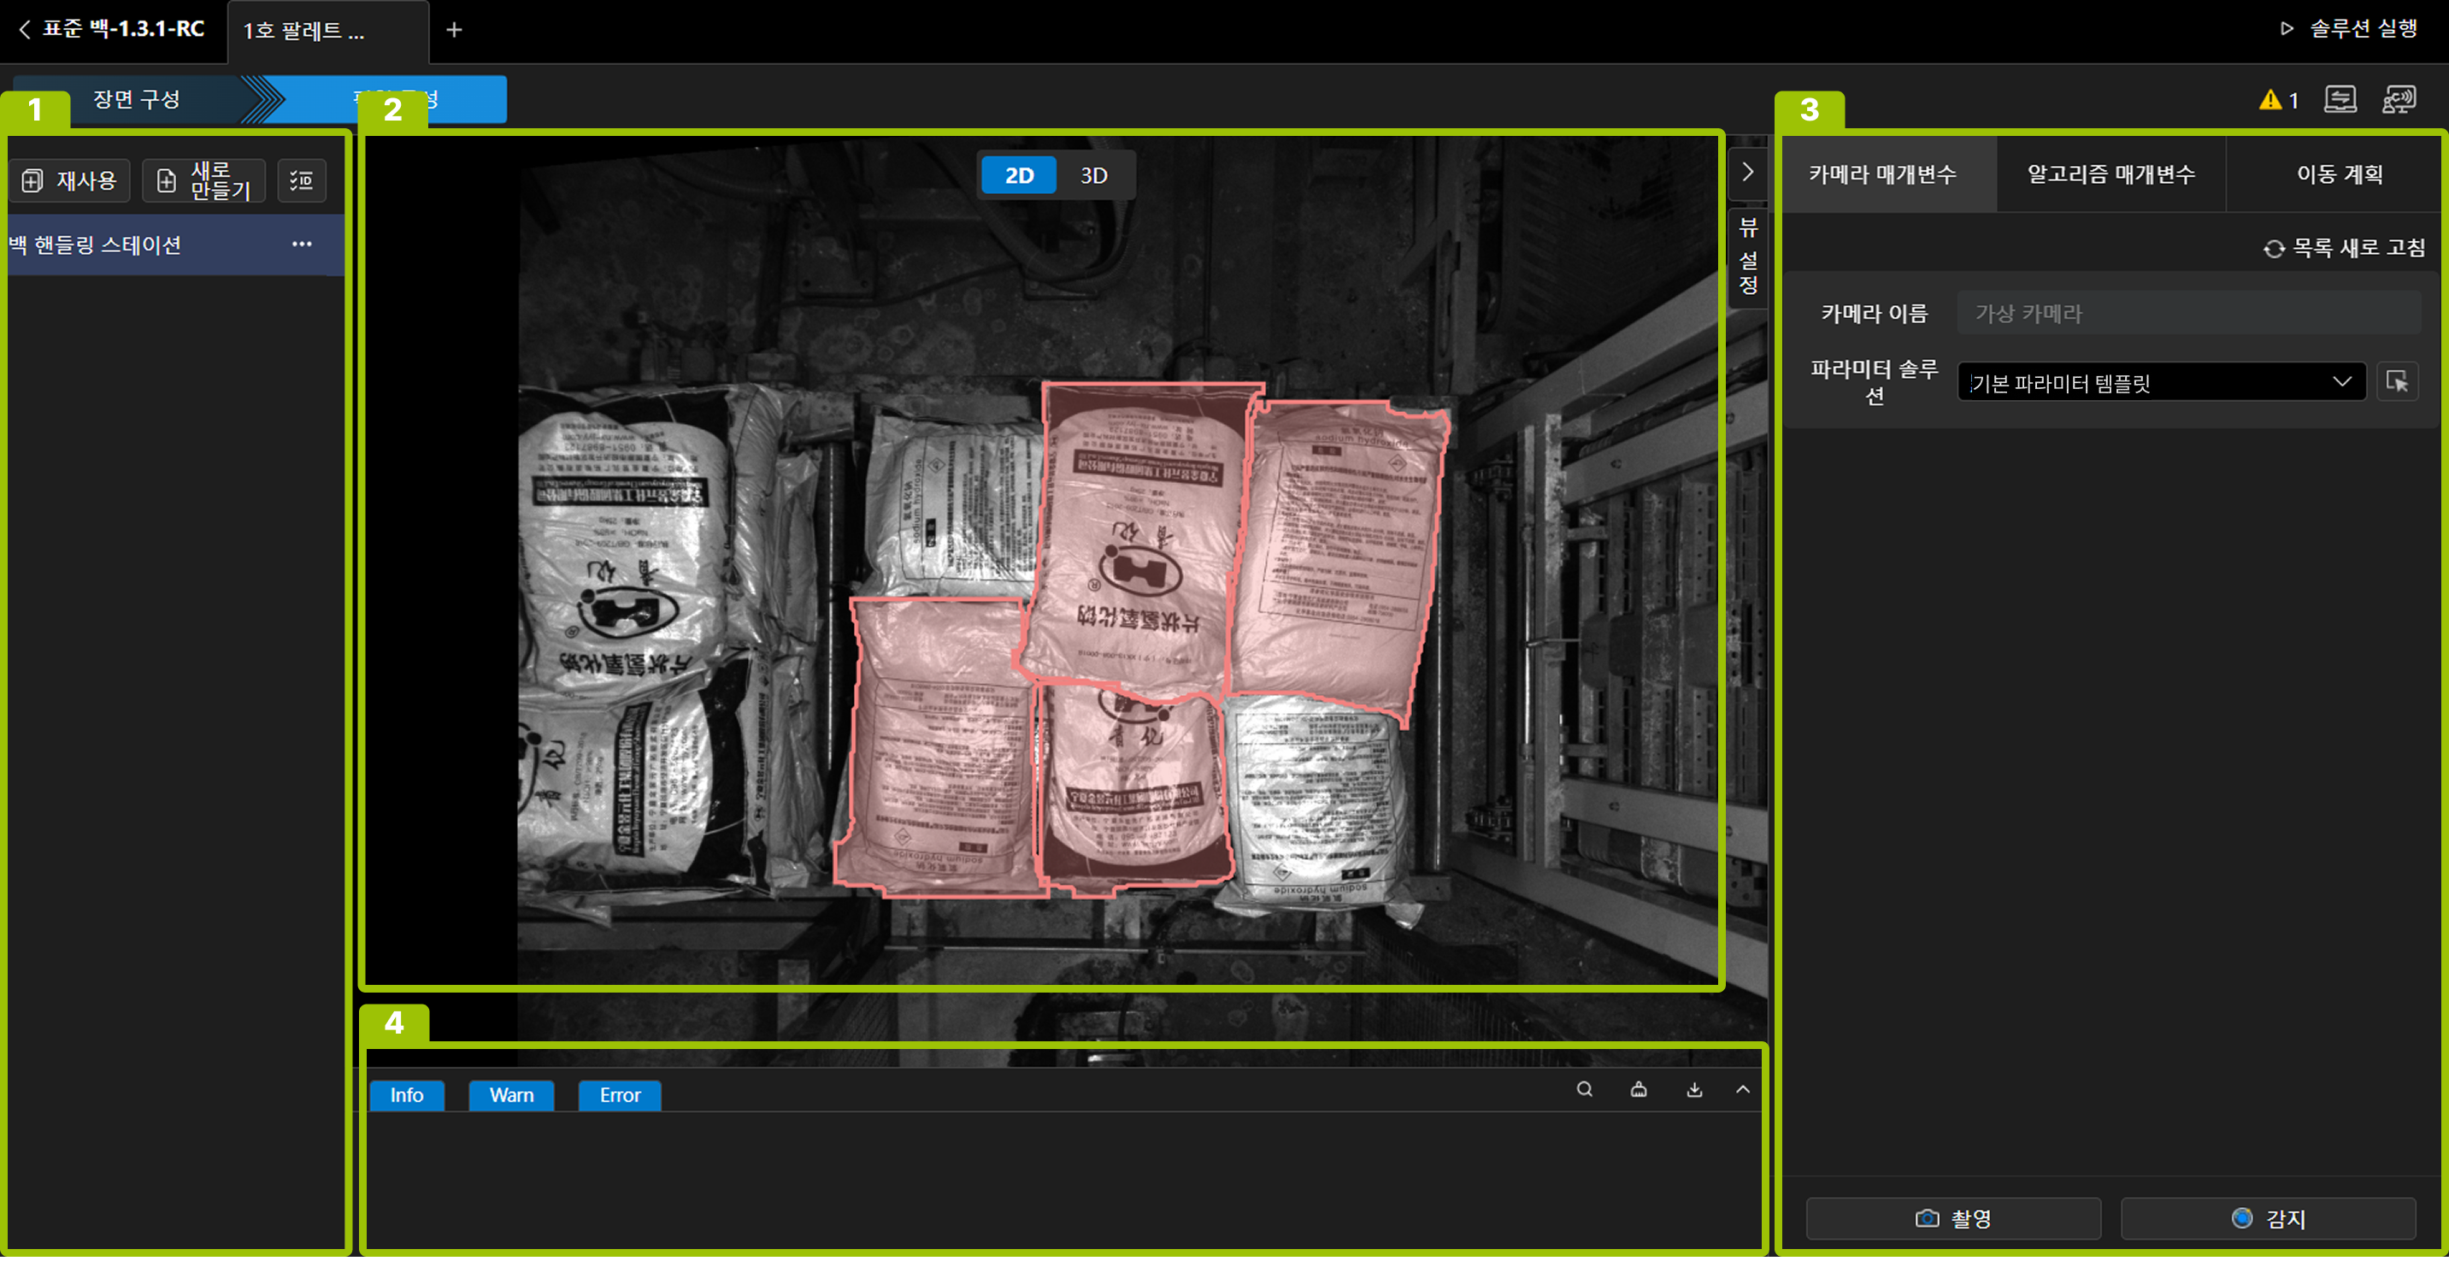Toggle the Info log filter
This screenshot has width=2449, height=1267.
[407, 1095]
